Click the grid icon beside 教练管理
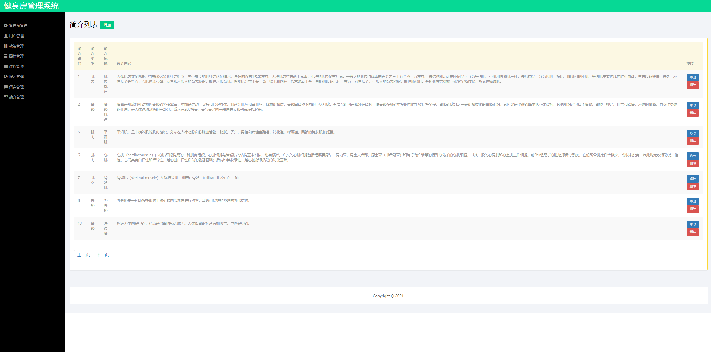Viewport: 711px width, 352px height. 6,46
